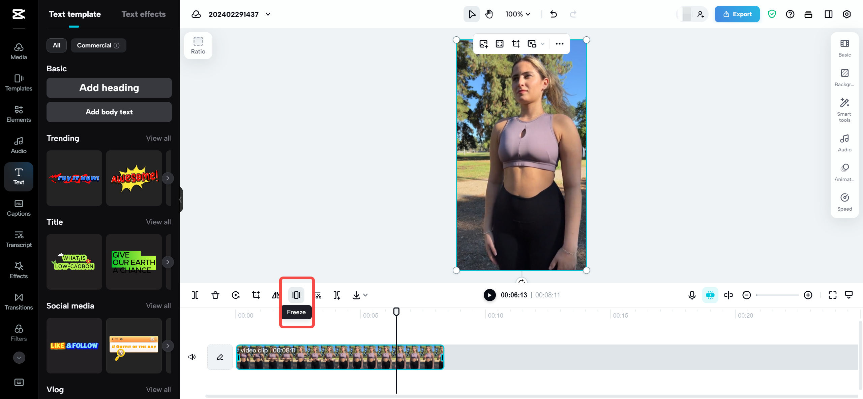The width and height of the screenshot is (863, 399).
Task: Switch to the hand drag tool
Action: pyautogui.click(x=488, y=14)
